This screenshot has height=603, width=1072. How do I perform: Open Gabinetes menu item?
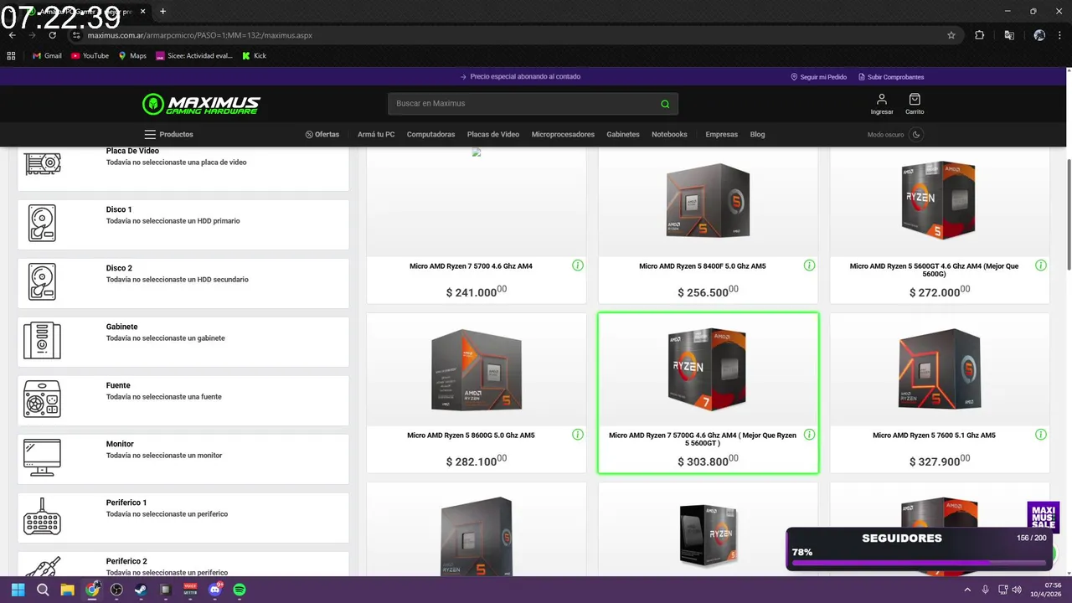(623, 134)
